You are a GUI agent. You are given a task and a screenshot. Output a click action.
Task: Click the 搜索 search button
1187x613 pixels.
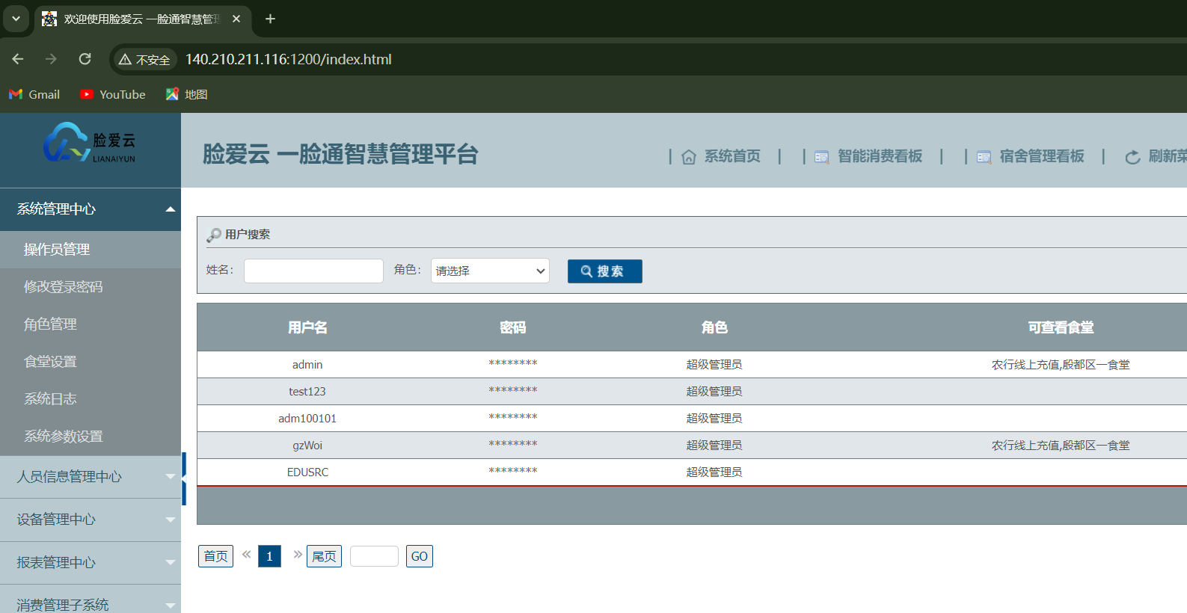605,271
